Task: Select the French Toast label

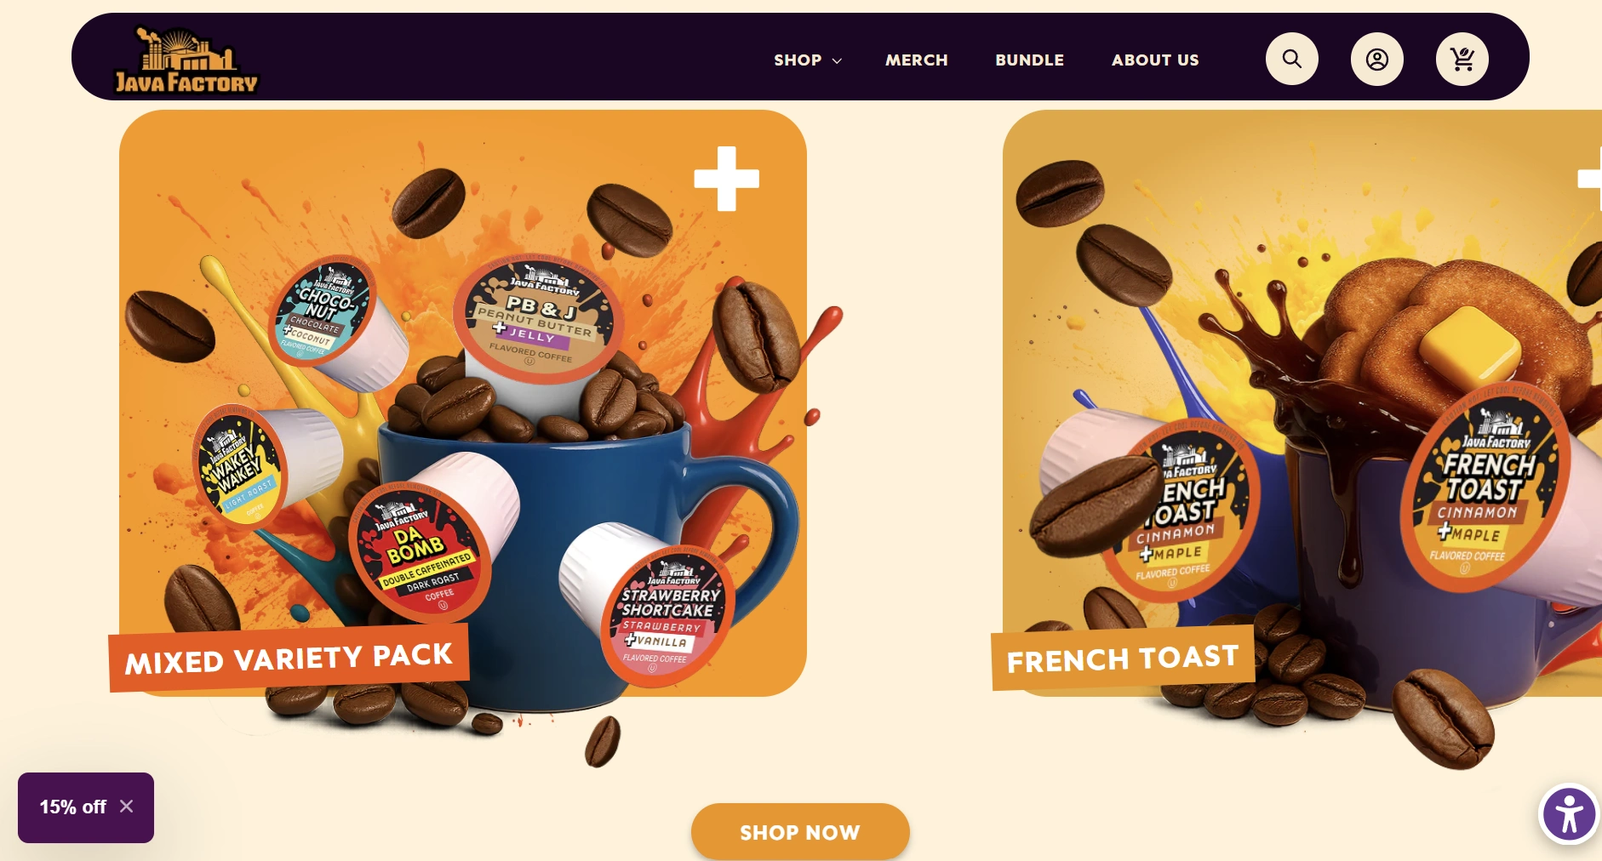Action: 1123,659
